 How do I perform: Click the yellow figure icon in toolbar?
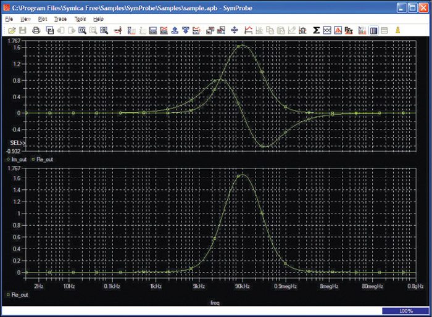[x=398, y=30]
